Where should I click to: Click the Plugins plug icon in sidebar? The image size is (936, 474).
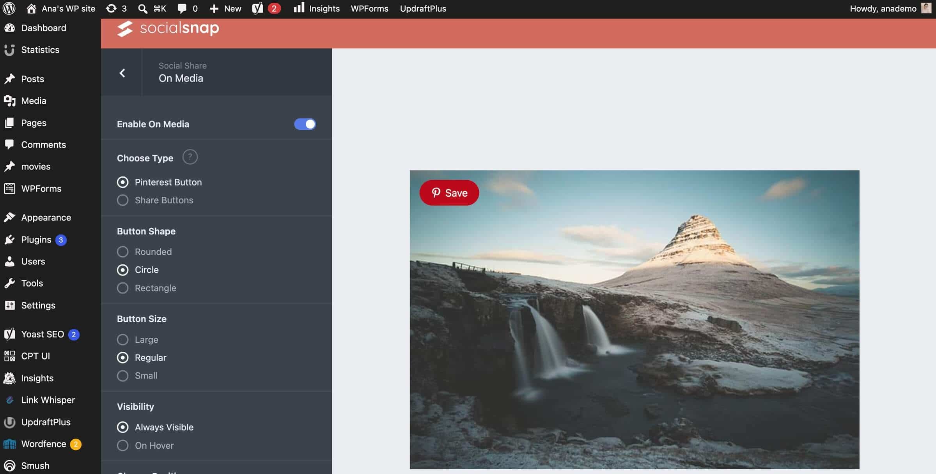click(9, 240)
